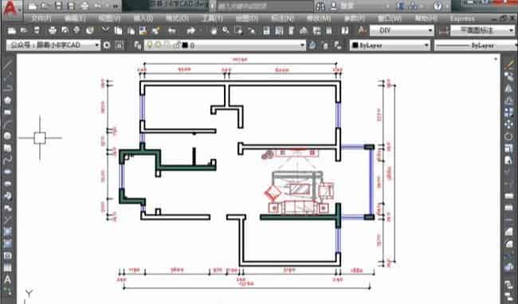The height and width of the screenshot is (304, 518).
Task: Open the Express menu
Action: tap(462, 18)
